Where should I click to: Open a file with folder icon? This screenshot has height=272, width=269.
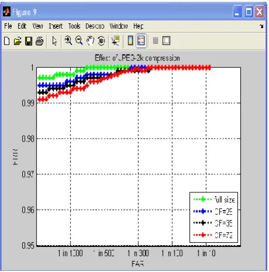(18, 41)
